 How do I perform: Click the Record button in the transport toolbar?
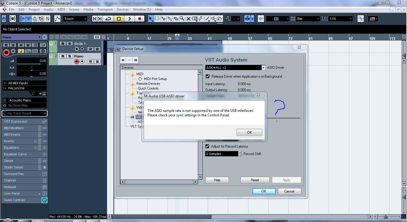click(139, 19)
